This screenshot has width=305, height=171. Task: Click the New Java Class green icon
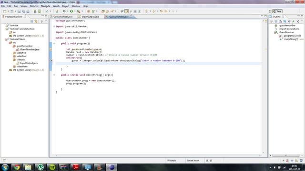(x=93, y=11)
